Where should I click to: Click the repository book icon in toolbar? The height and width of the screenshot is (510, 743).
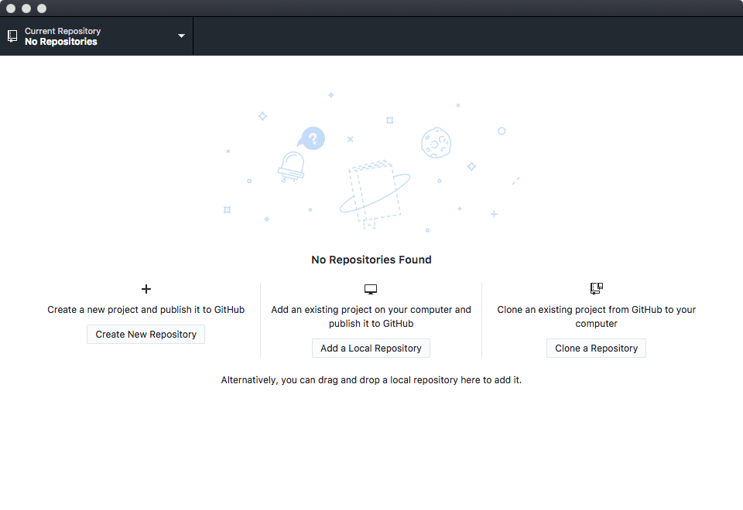pos(13,36)
